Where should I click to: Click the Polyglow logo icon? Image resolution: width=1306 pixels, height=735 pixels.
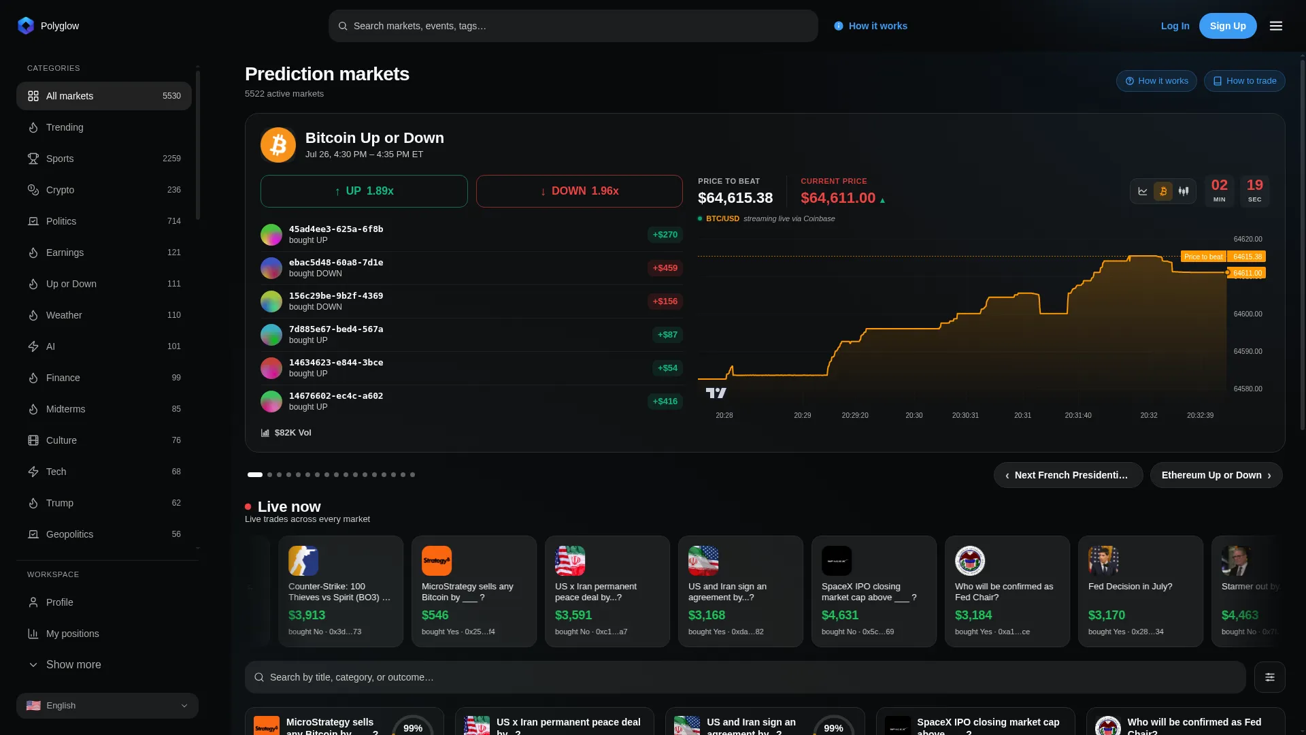[26, 26]
